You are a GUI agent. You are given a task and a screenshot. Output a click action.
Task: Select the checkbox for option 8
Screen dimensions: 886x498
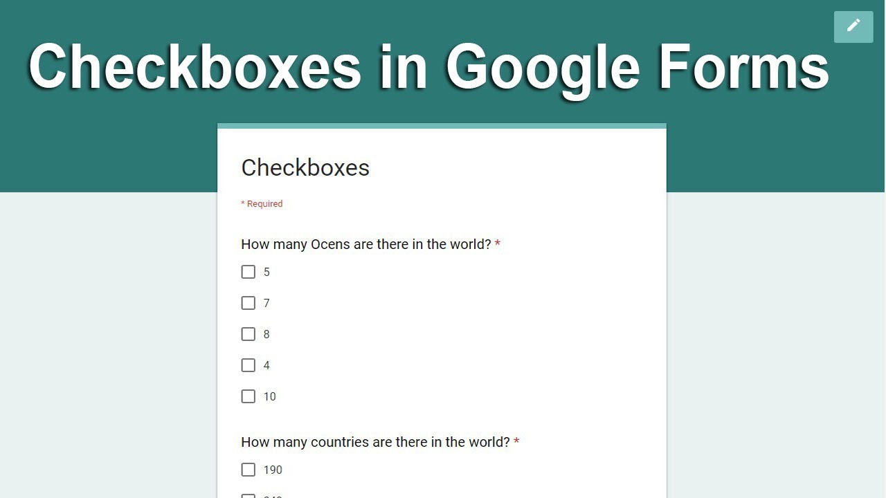pos(248,334)
